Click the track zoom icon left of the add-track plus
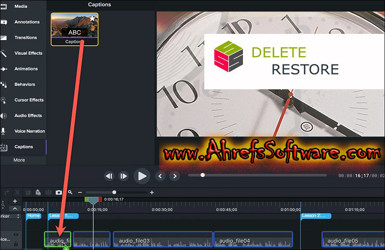Image resolution: width=385 pixels, height=250 pixels. [x=3, y=205]
